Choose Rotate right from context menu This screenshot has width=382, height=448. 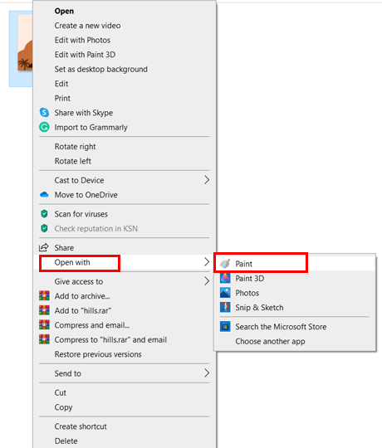[76, 147]
